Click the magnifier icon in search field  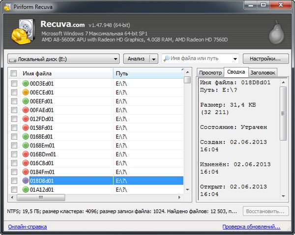pyautogui.click(x=167, y=59)
